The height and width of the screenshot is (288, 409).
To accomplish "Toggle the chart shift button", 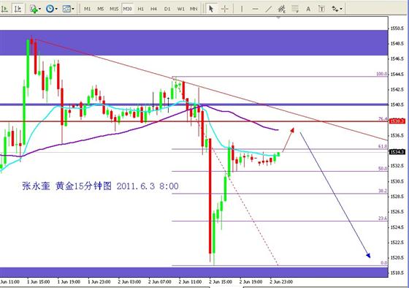I will click(x=18, y=9).
